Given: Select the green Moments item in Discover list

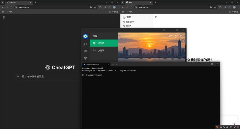Looking at the screenshot, I should tap(104, 43).
